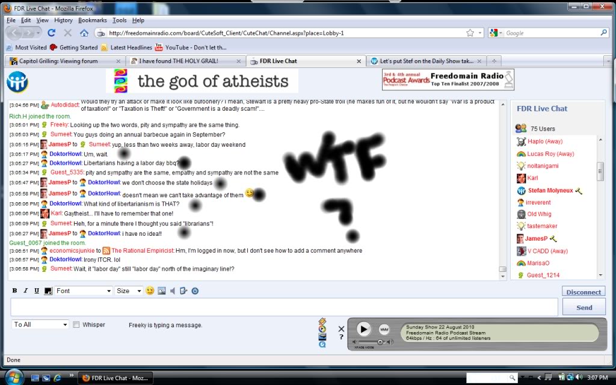Open the File menu
The height and width of the screenshot is (385, 616).
click(x=11, y=20)
